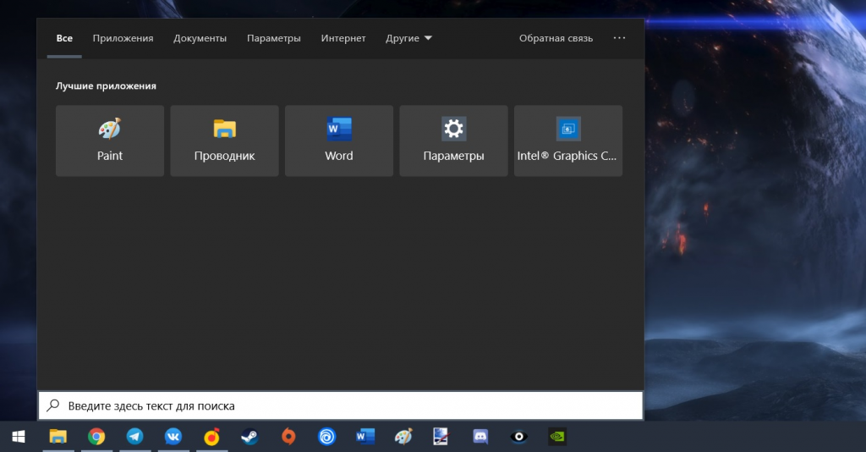Launch the Проводник tile
The height and width of the screenshot is (452, 866).
[224, 141]
